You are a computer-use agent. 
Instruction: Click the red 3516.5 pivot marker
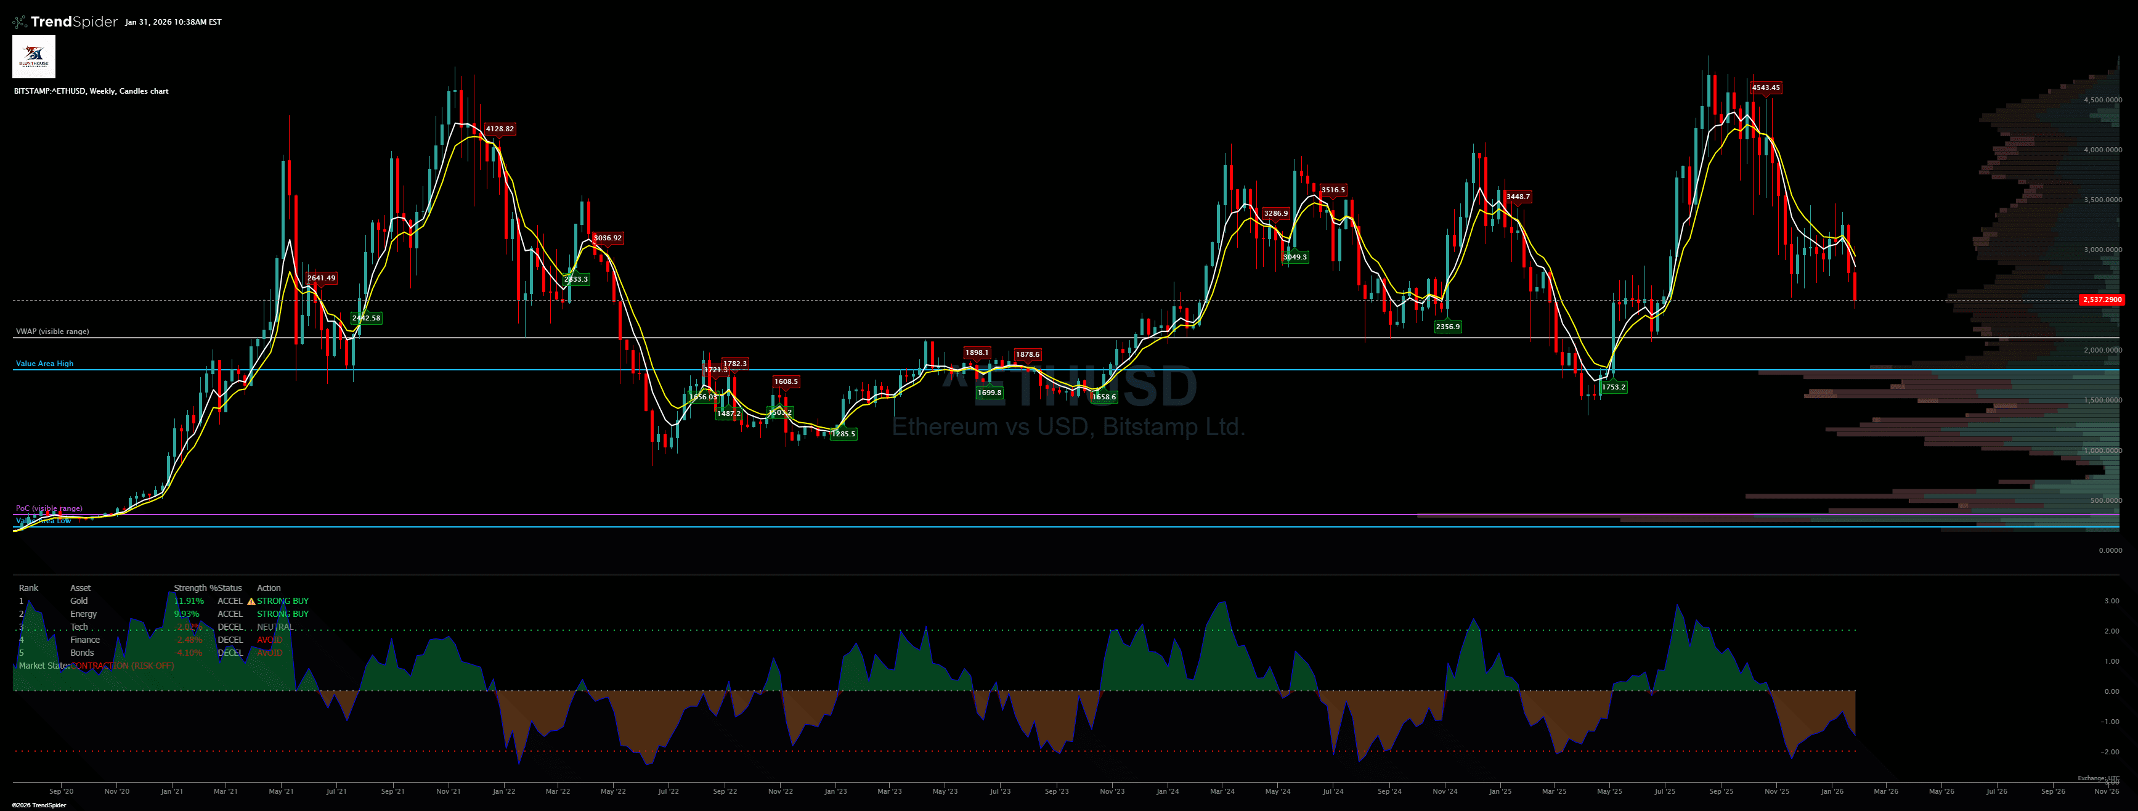(x=1333, y=190)
